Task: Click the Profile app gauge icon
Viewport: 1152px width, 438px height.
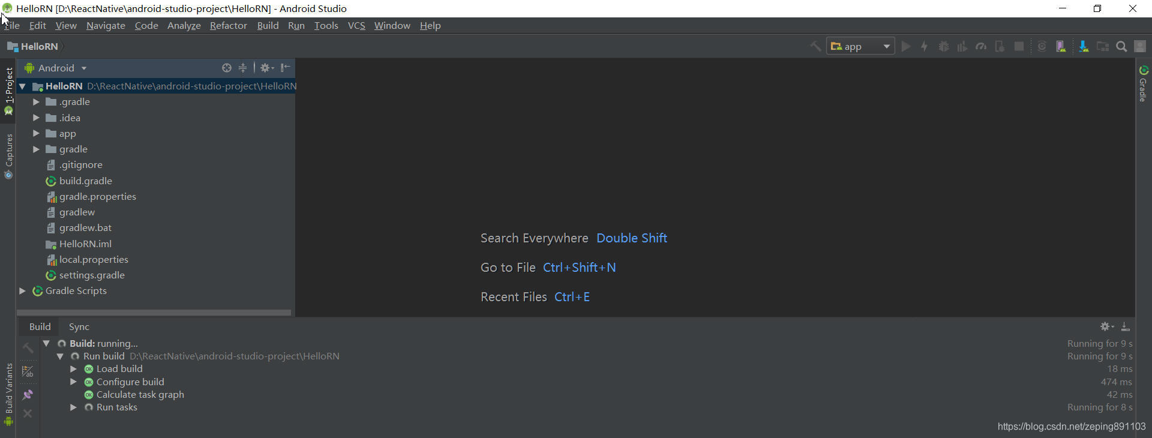Action: tap(981, 46)
